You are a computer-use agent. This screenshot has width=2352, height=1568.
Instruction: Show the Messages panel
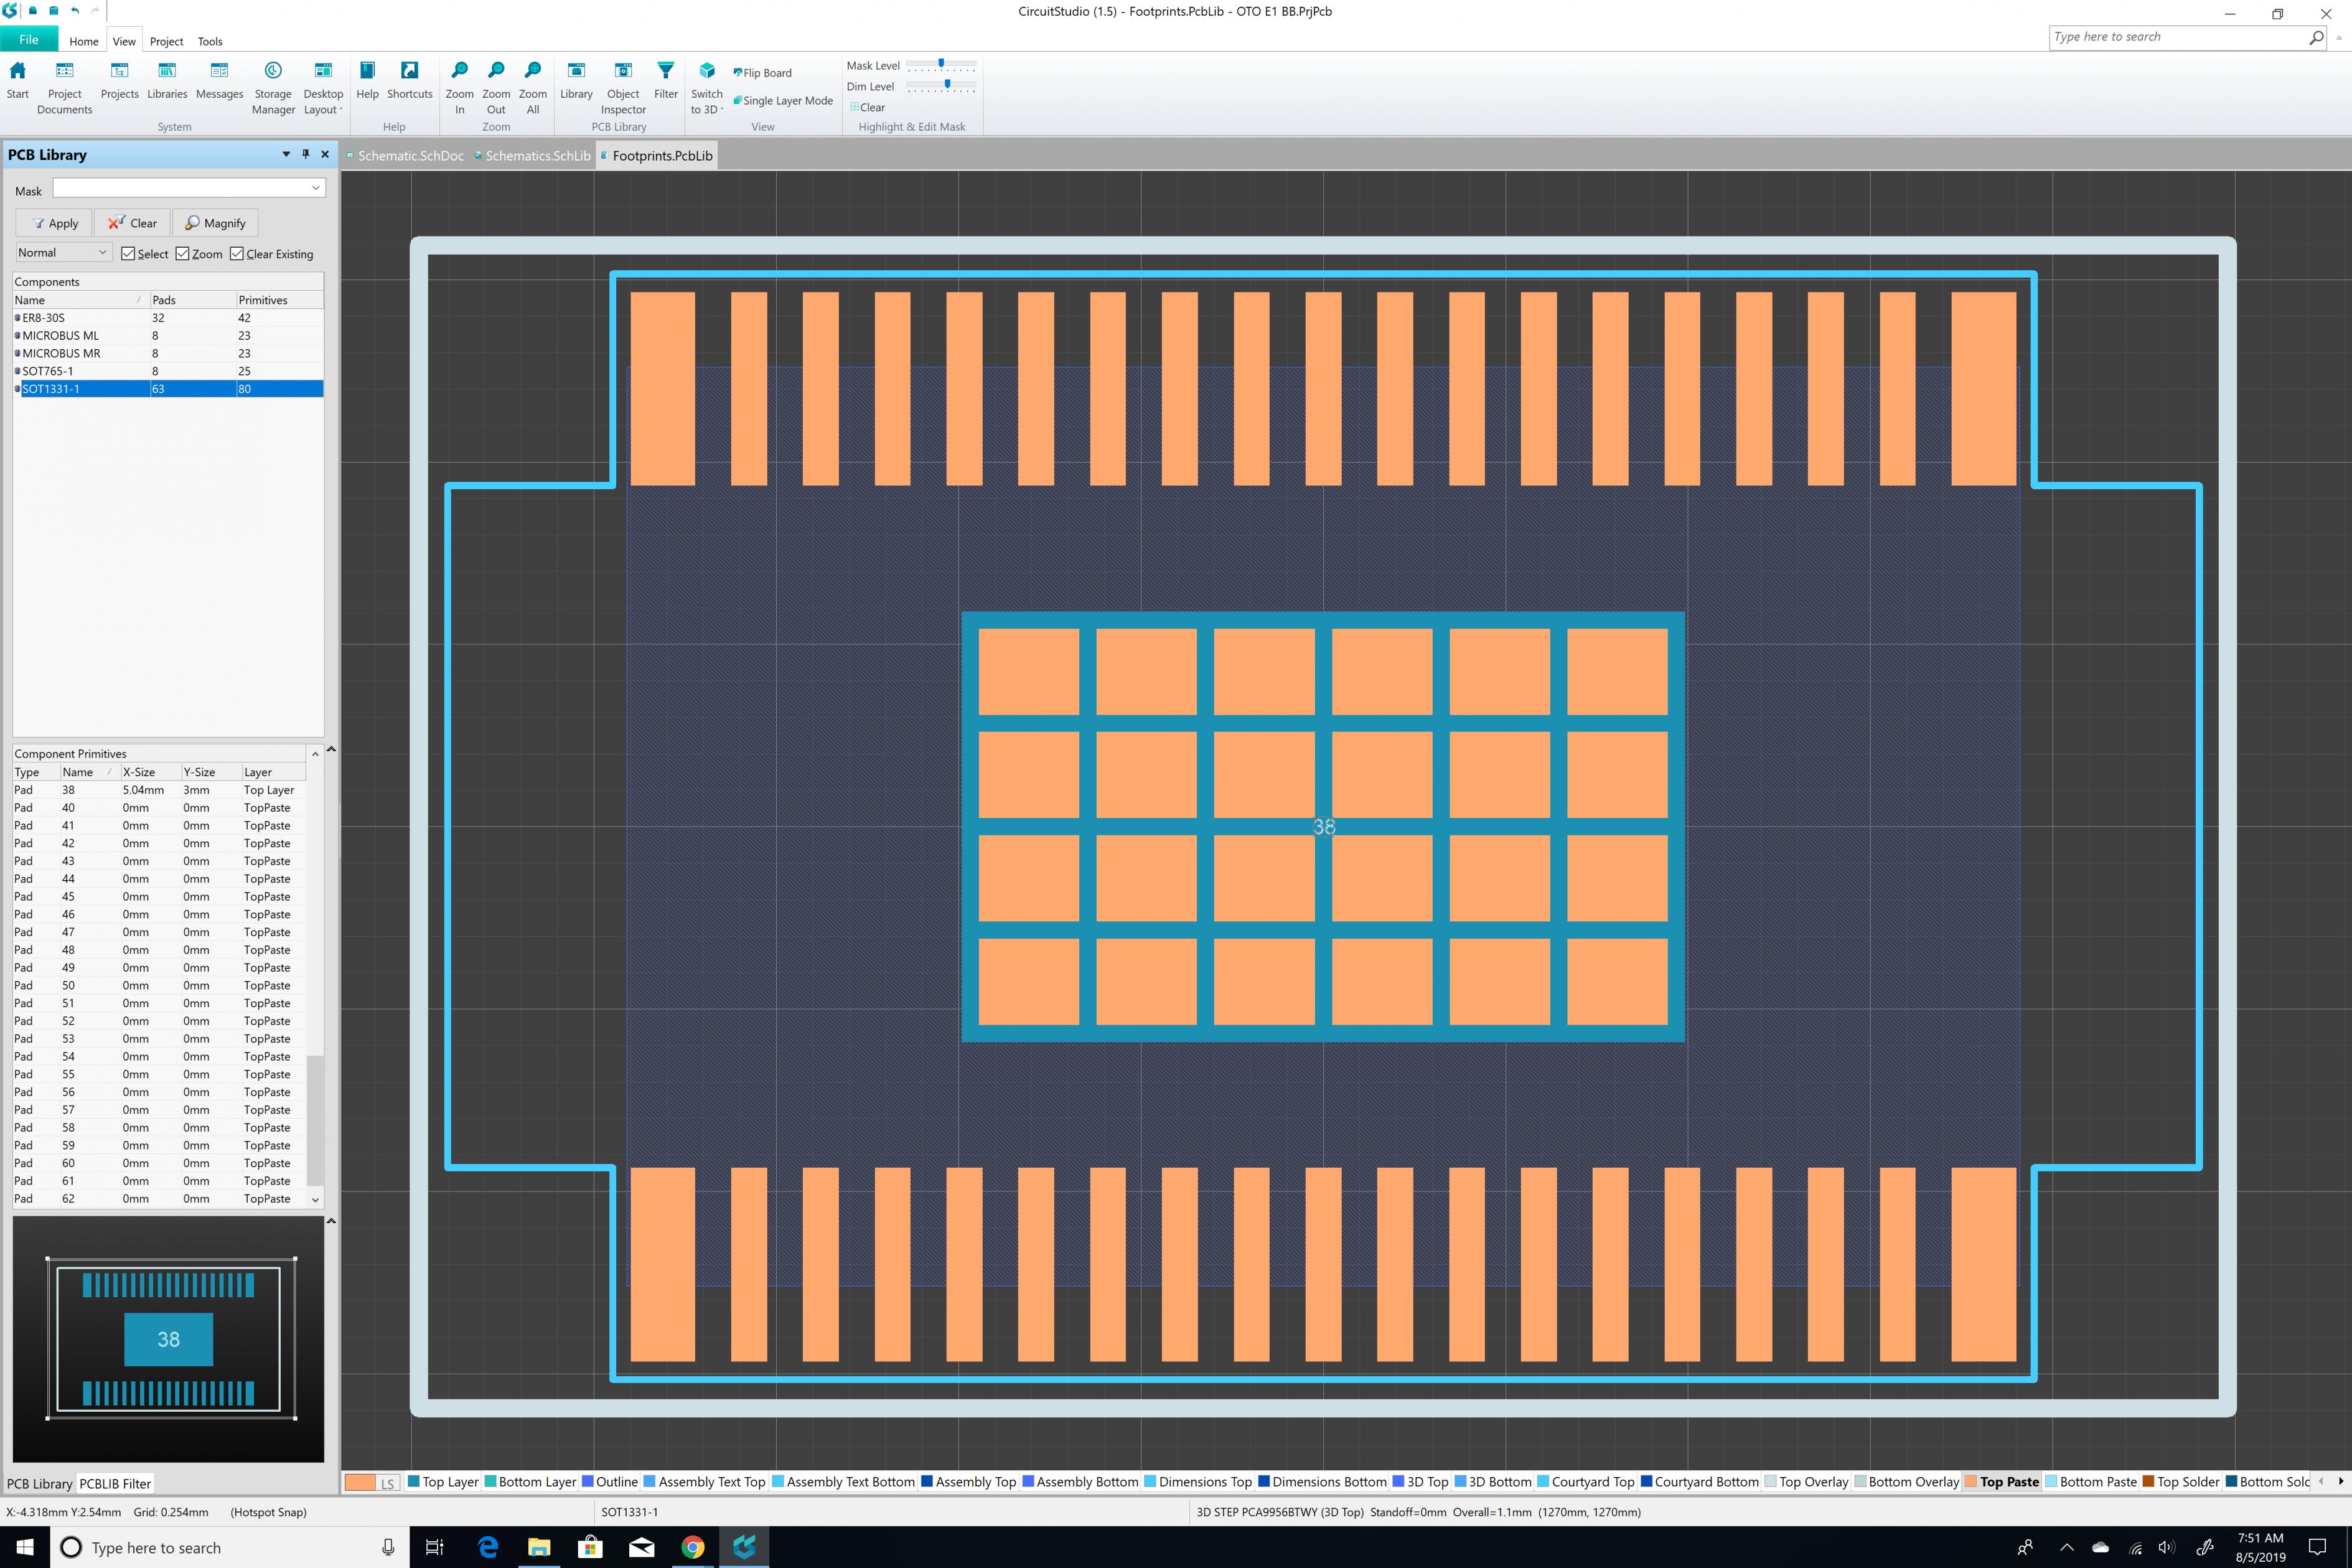pos(220,80)
